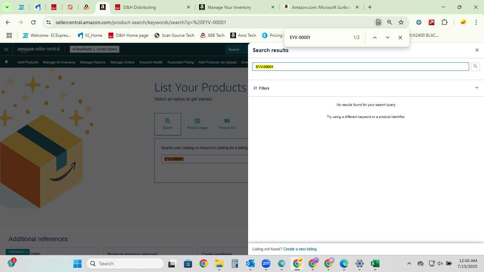Open the Welcome- ECExpress bookmark
Viewport: 484px width, 272px height.
(x=47, y=35)
